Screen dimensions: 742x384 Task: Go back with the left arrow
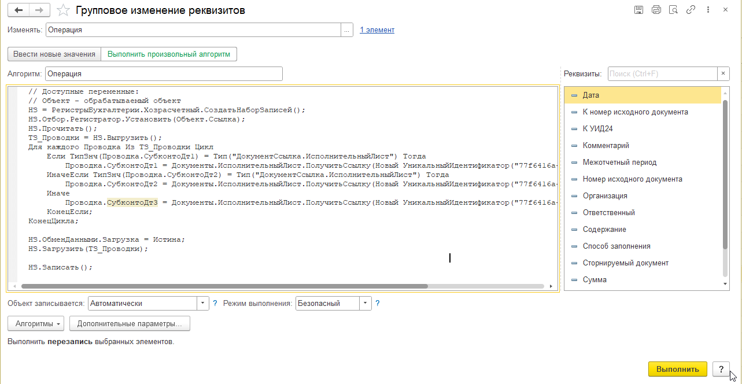(x=18, y=10)
